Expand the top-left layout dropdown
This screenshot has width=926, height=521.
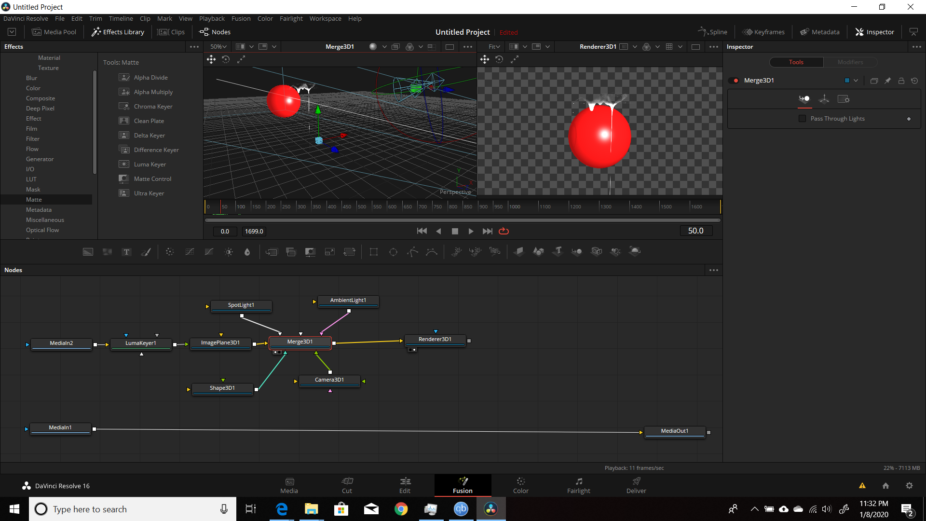(12, 32)
